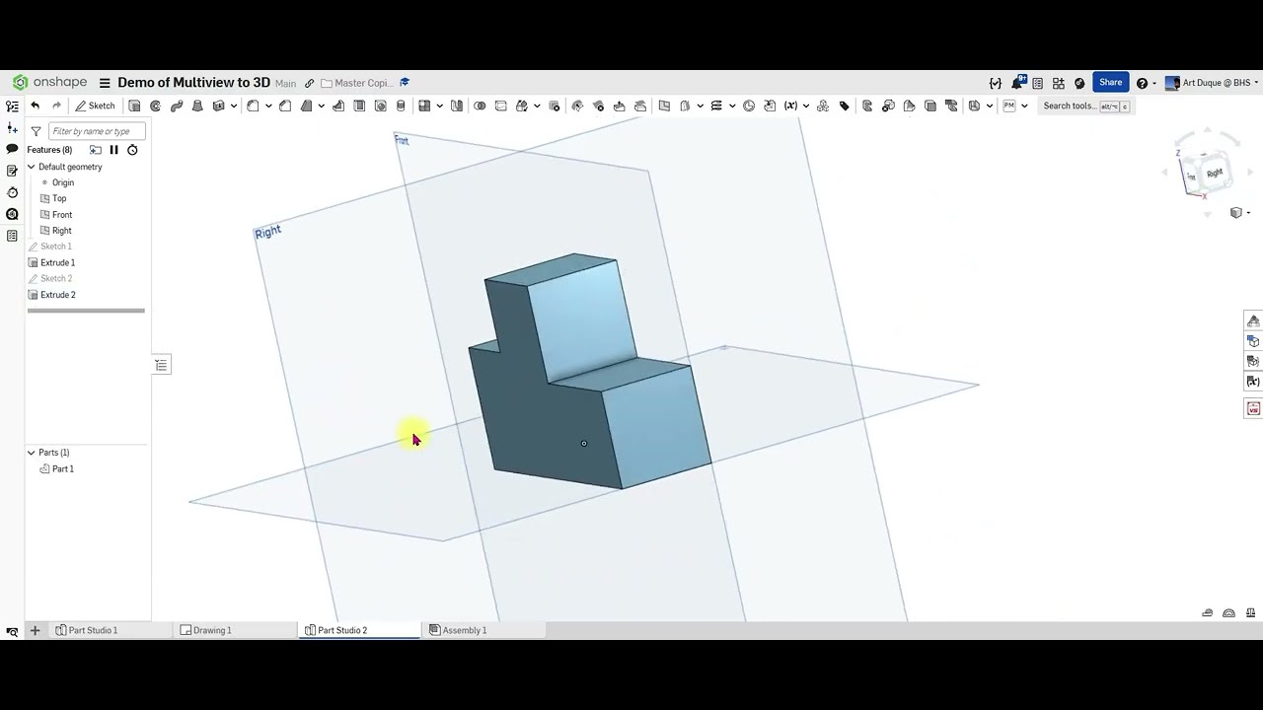The width and height of the screenshot is (1263, 710).
Task: Select the Front plane in the feature list
Action: point(62,214)
